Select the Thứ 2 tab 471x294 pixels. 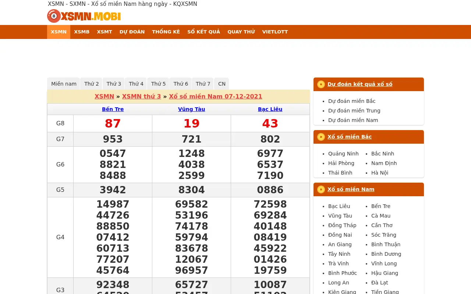coord(92,84)
